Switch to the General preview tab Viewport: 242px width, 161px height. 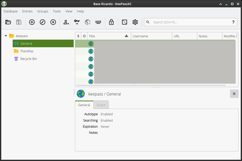(x=84, y=105)
